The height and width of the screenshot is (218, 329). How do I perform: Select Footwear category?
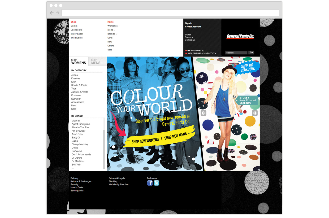(76, 95)
